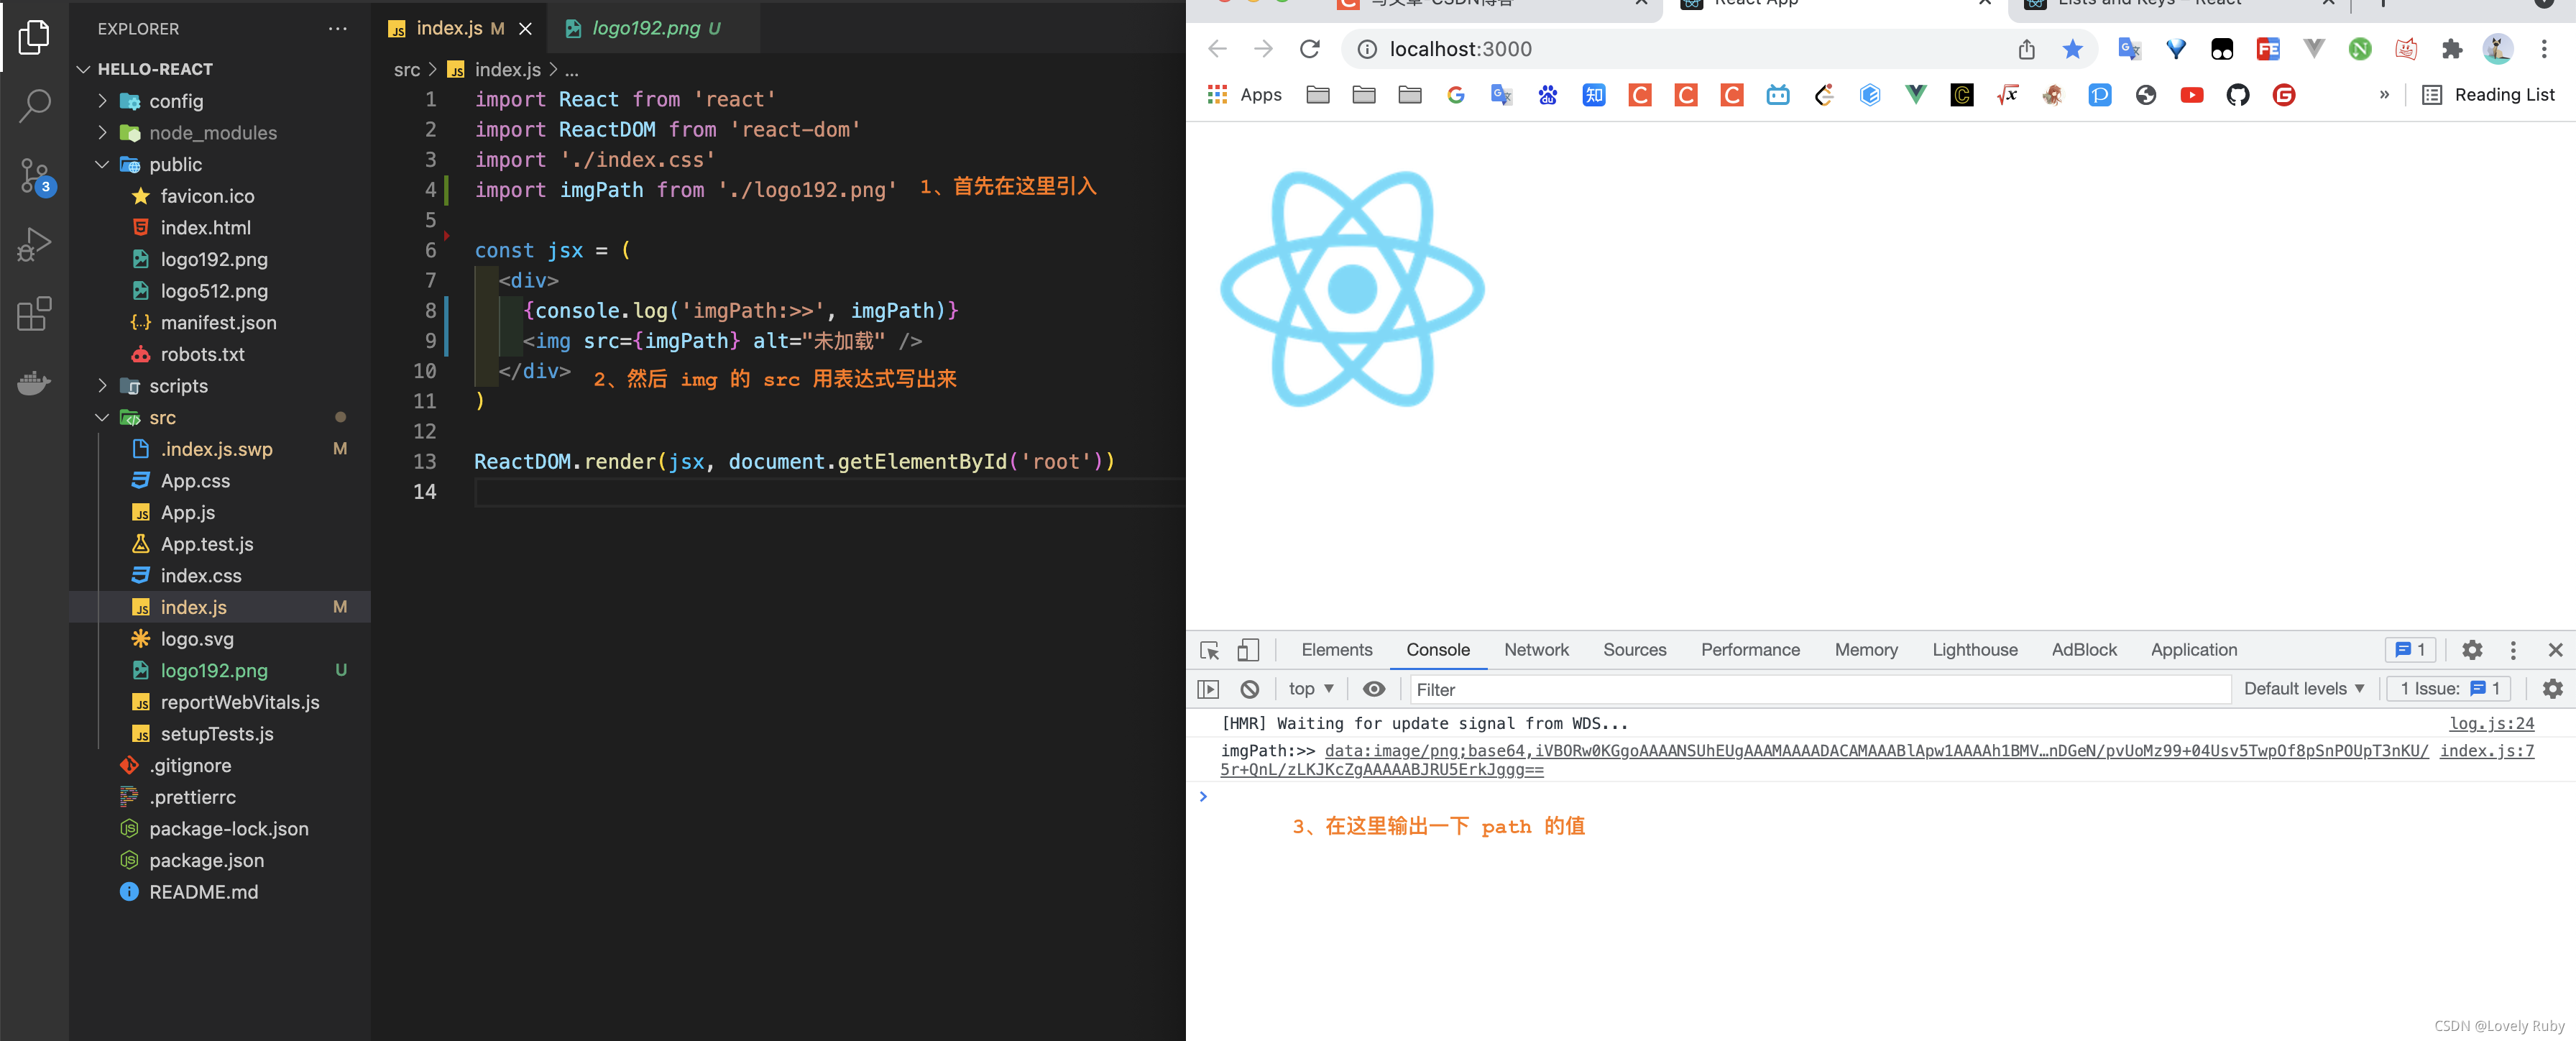Switch to the Performance DevTools tab

(x=1750, y=650)
